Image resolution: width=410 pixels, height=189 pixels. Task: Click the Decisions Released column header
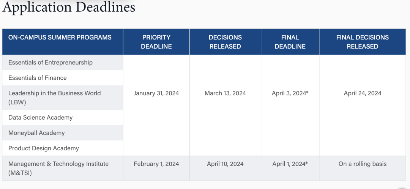(225, 42)
